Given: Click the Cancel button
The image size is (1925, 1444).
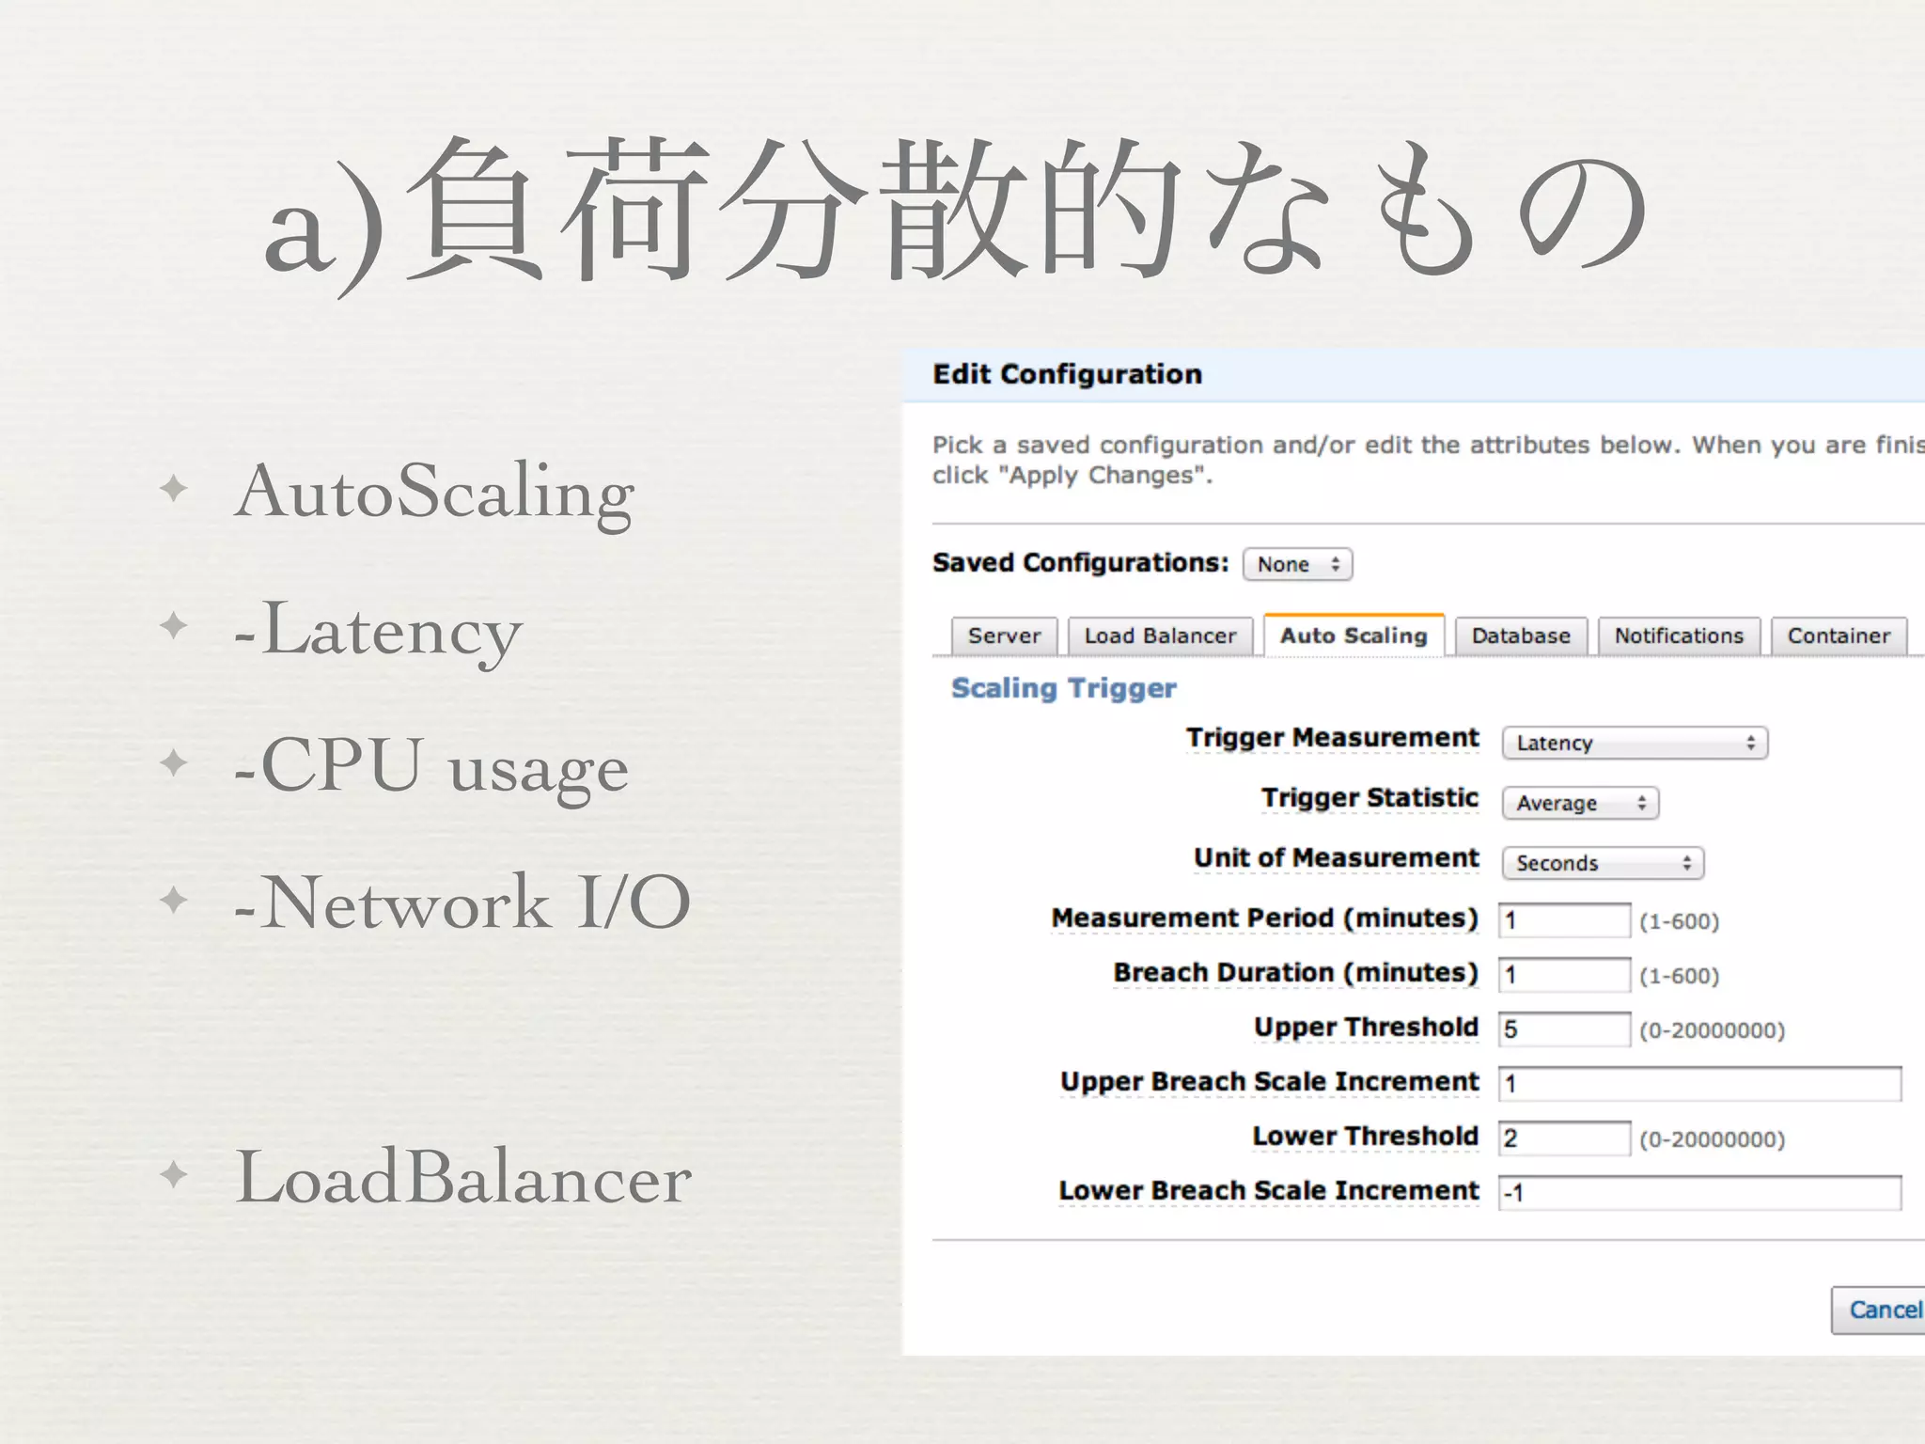Looking at the screenshot, I should (x=1878, y=1310).
